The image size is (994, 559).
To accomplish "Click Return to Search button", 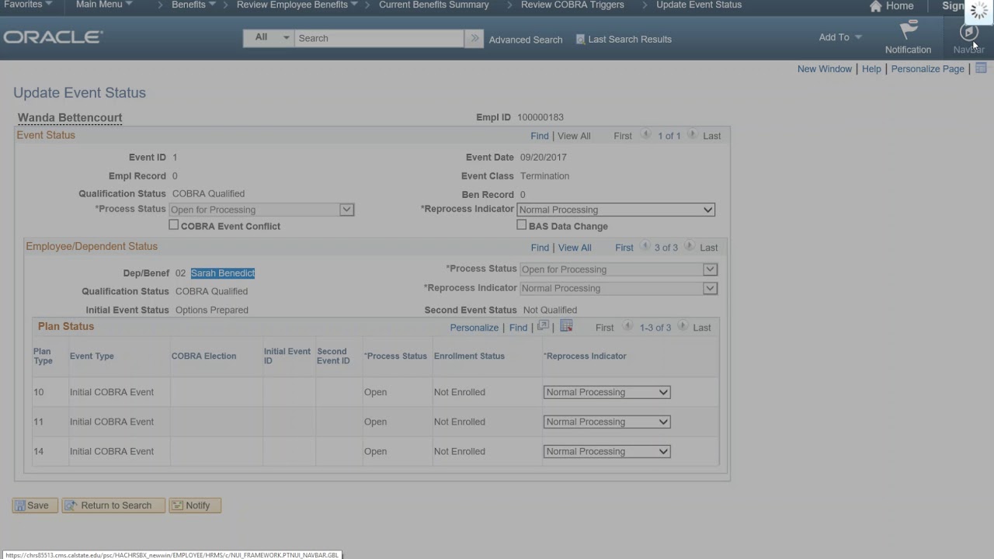I will coord(113,505).
